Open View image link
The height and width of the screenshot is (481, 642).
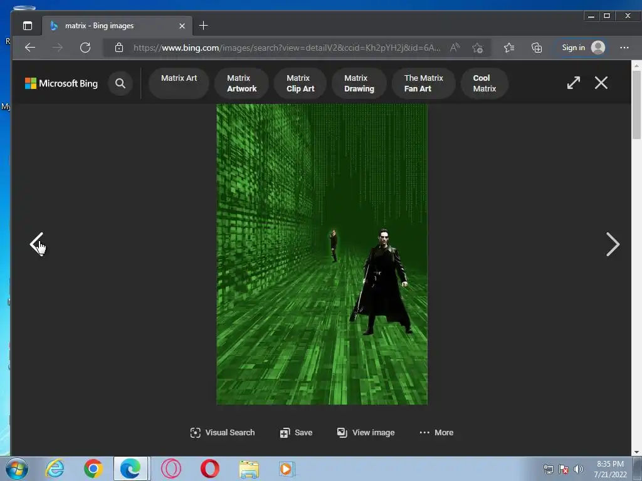click(366, 433)
